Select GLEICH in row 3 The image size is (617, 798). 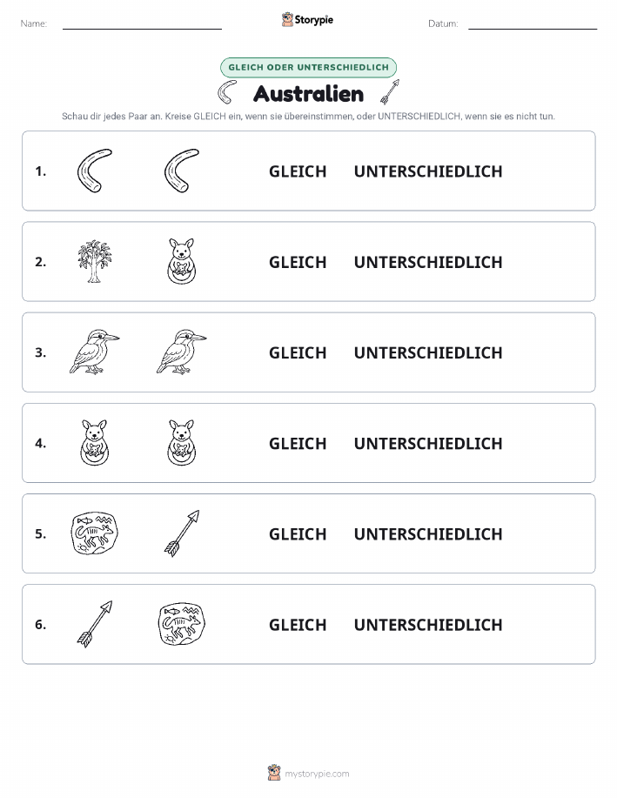[x=298, y=352]
